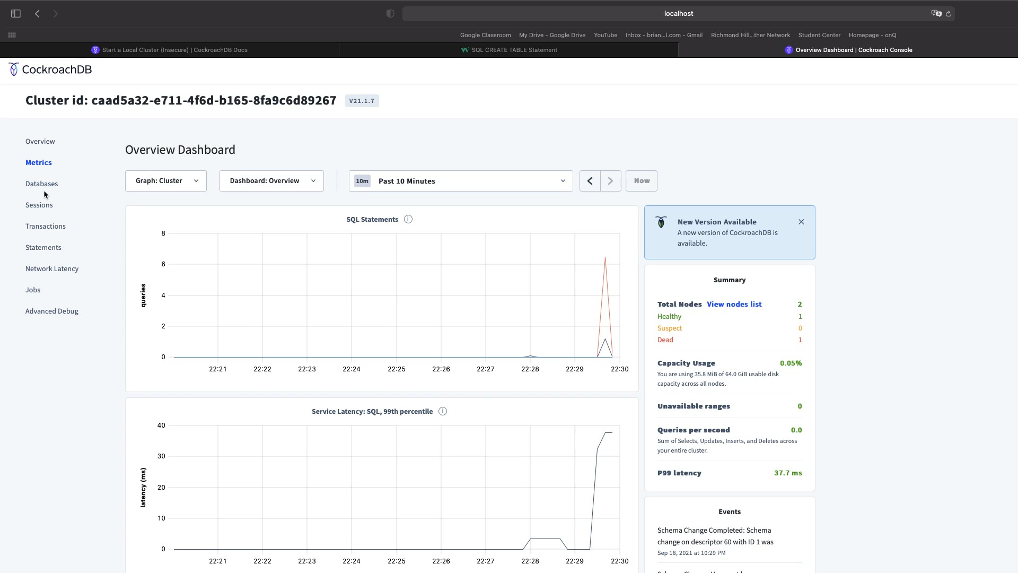1018x573 pixels.
Task: Click the localhost address bar
Action: click(678, 14)
